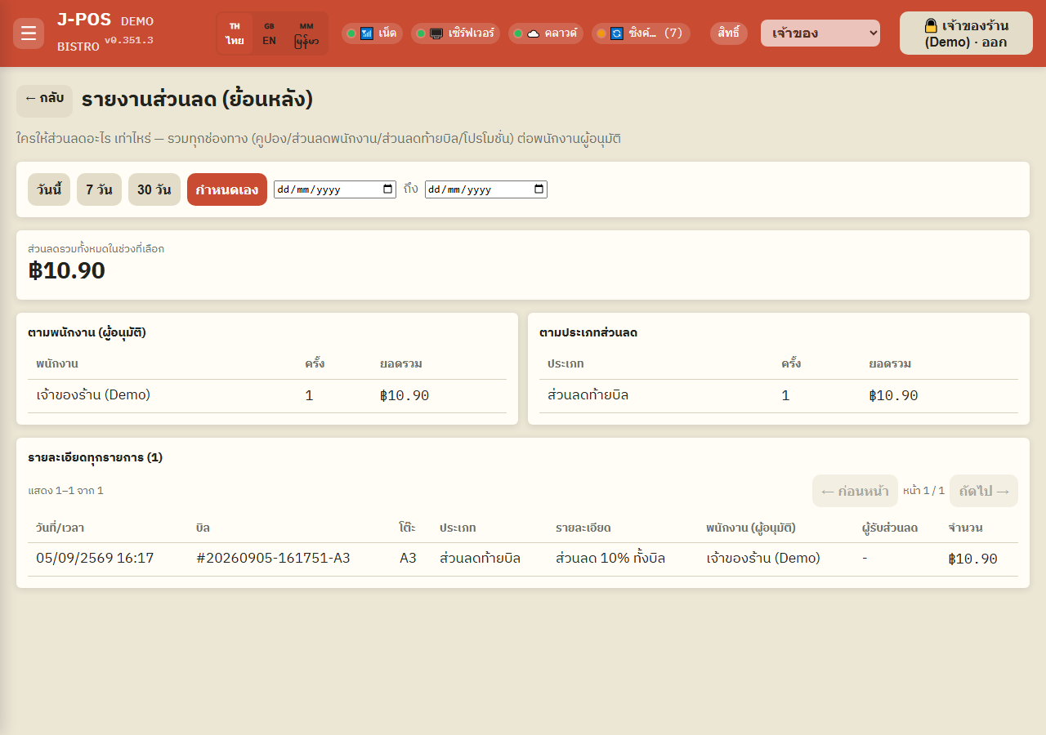This screenshot has width=1046, height=735.
Task: Switch language to Myanmar (MM)
Action: [x=306, y=33]
